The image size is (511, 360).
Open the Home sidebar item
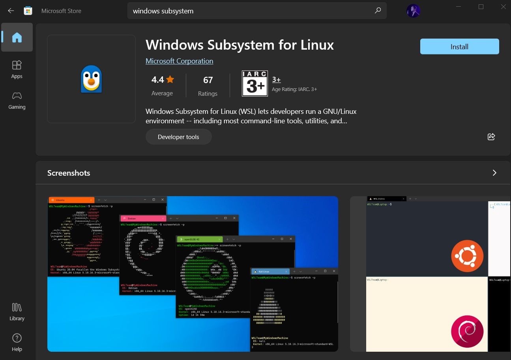coord(17,37)
